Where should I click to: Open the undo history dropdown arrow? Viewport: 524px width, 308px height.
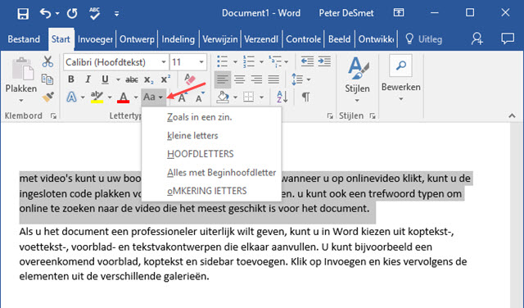tap(57, 14)
